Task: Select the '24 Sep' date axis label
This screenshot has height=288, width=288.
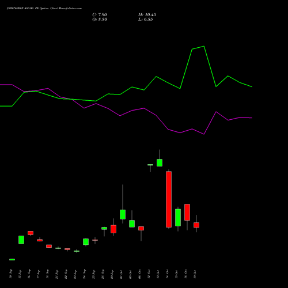Action: click(x=84, y=274)
